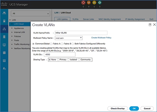Open critical faults red X indicator

83,3
